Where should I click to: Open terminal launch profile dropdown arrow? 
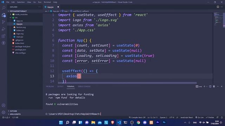click(x=207, y=86)
